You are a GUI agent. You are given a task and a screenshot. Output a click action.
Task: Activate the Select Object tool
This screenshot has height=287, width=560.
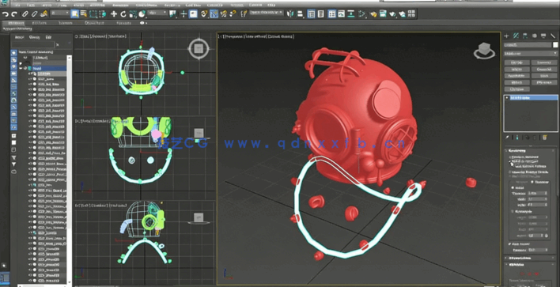74,14
